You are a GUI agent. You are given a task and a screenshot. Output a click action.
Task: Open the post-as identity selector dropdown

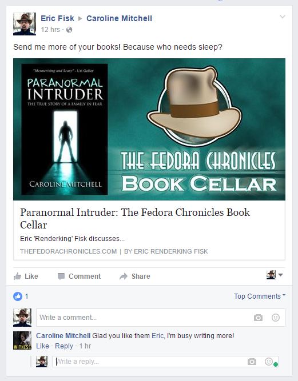point(275,275)
